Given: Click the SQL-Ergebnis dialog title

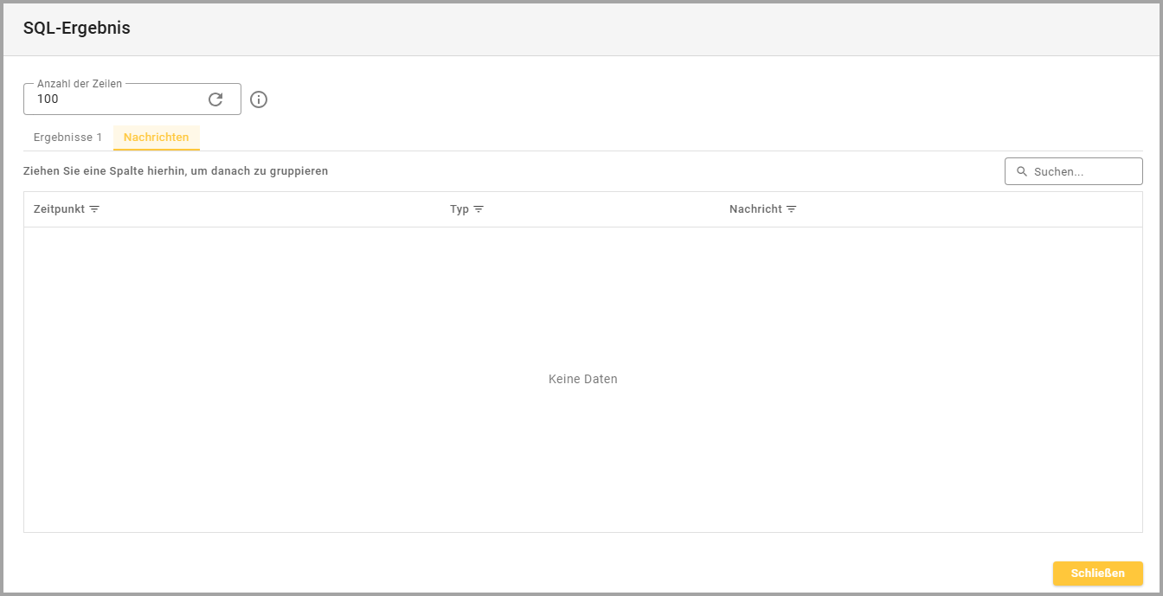Looking at the screenshot, I should [x=77, y=29].
